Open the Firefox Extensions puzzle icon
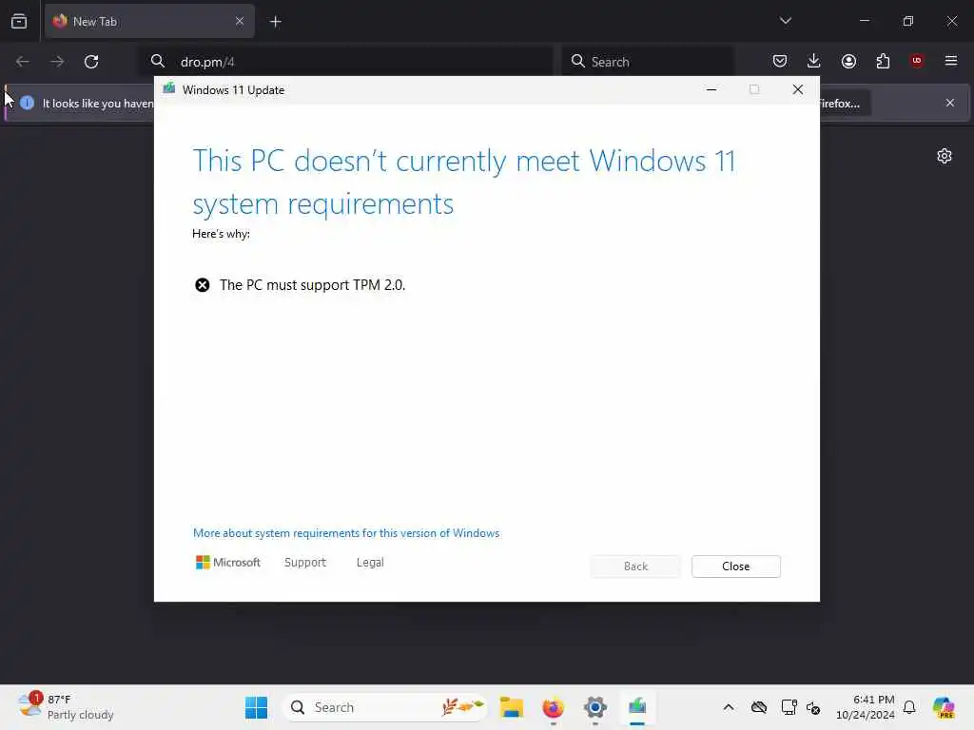974x730 pixels. click(883, 61)
